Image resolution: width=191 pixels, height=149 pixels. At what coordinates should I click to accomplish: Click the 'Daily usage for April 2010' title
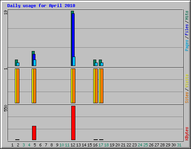tap(41, 6)
